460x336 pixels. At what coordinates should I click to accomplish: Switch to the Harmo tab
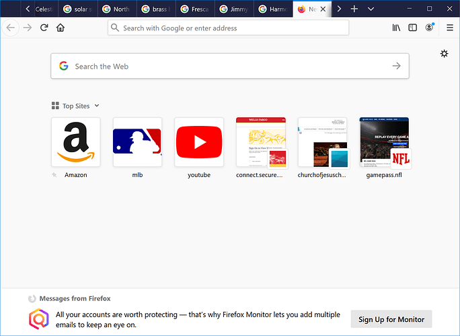(x=273, y=9)
